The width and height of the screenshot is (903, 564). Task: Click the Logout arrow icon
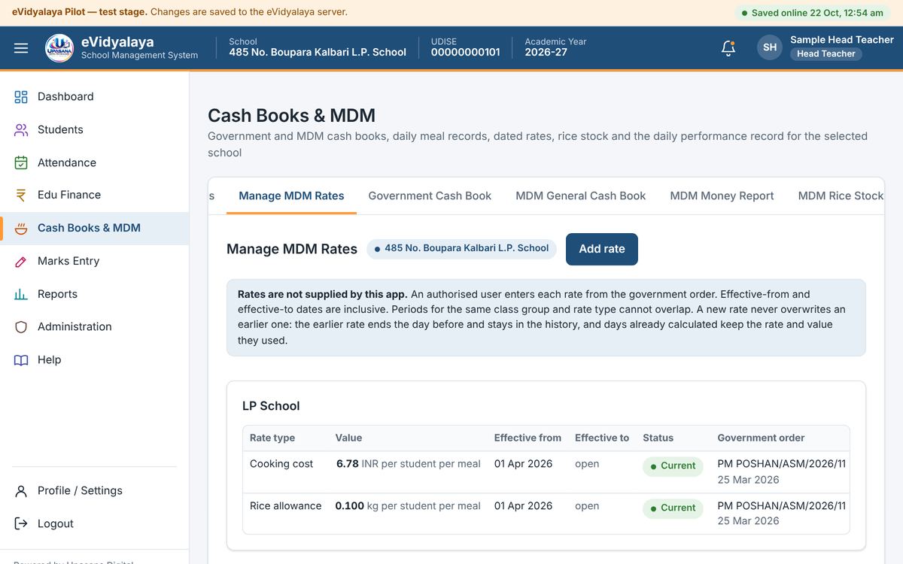coord(21,524)
